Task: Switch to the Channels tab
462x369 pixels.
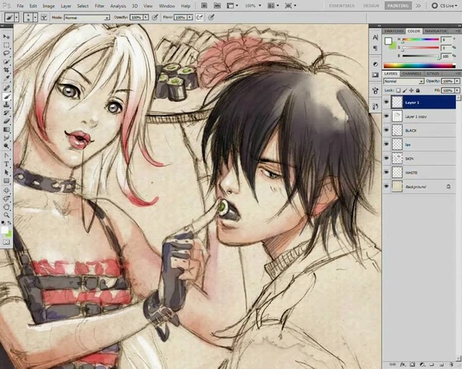Action: click(412, 73)
